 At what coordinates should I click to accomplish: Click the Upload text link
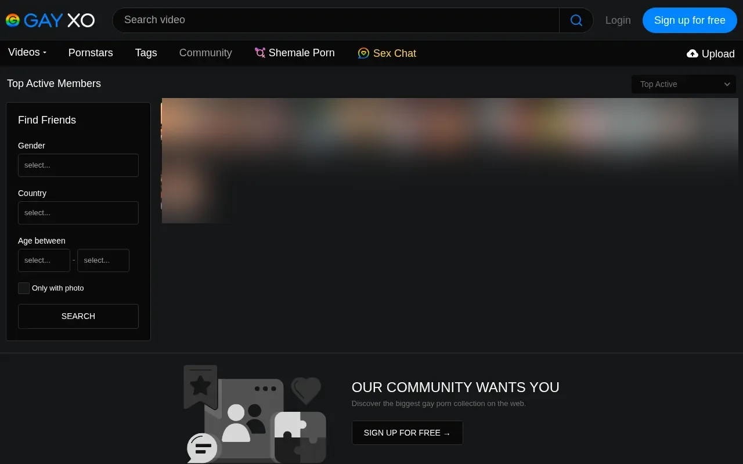(718, 53)
